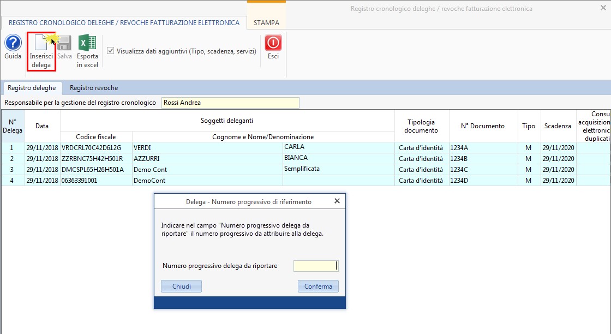Click the row number 1 cell
Screen dimensions: 611x334
click(x=12, y=148)
